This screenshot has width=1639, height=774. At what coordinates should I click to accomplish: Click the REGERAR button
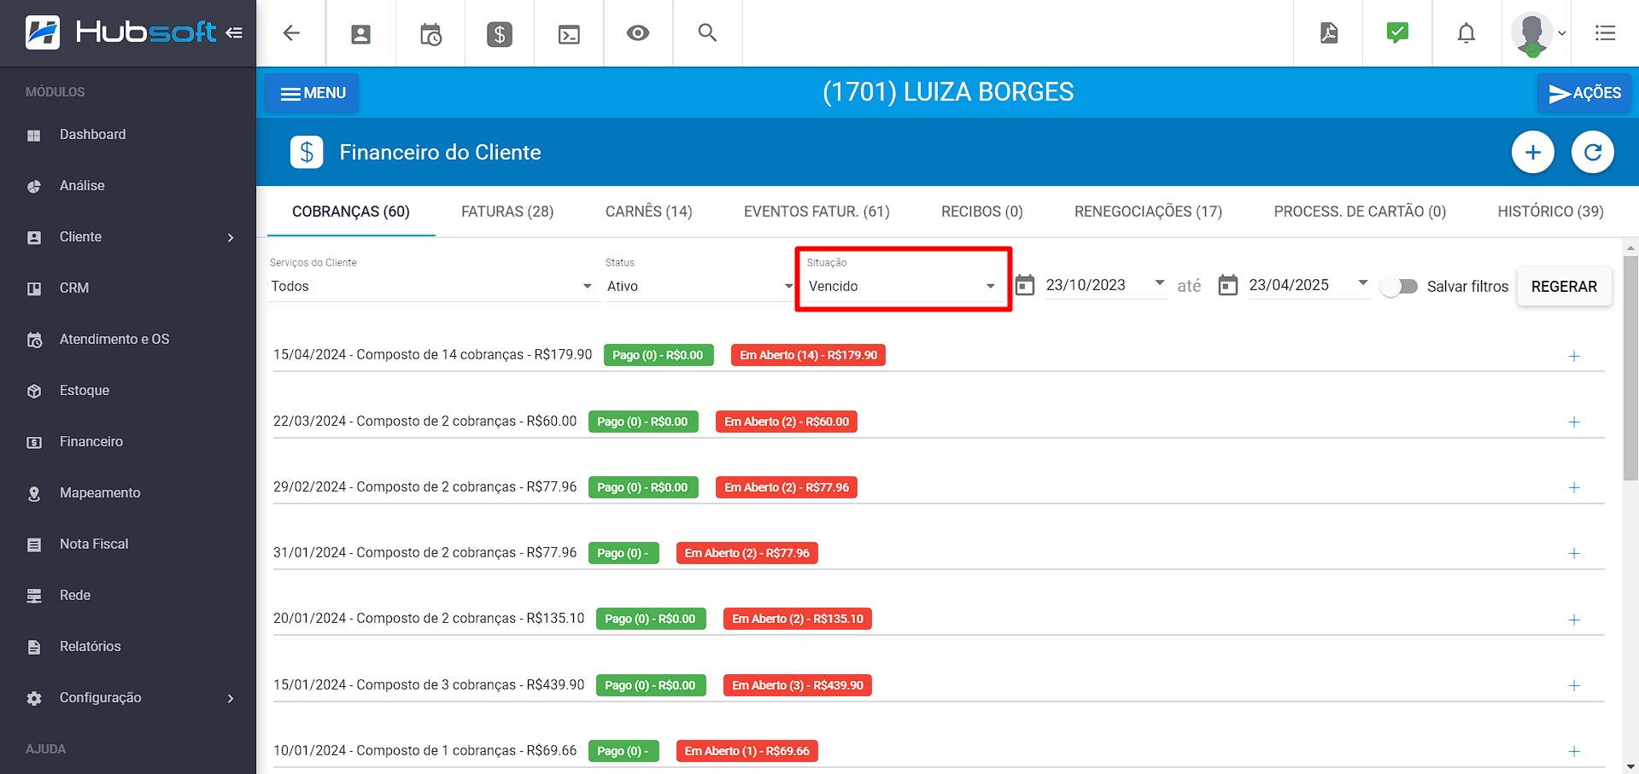1564,287
